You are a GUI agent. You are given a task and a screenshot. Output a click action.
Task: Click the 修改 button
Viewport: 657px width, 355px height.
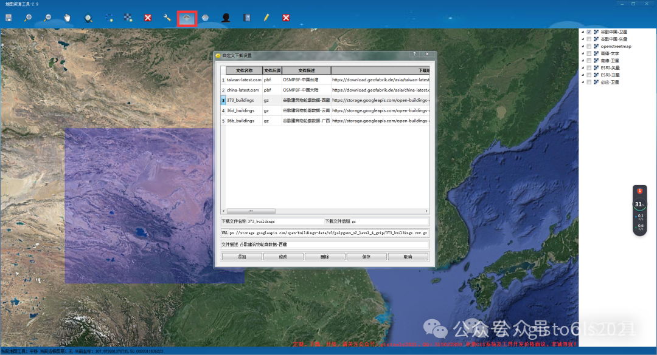283,257
